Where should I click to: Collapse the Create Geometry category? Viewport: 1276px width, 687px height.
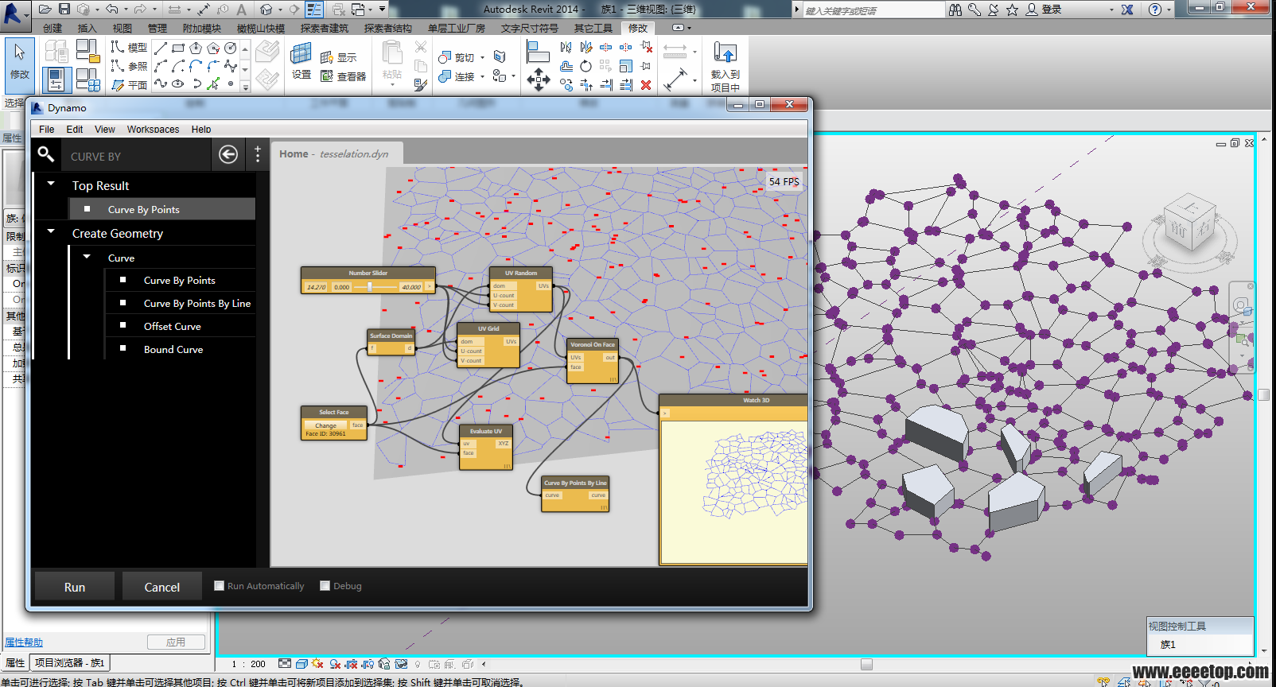click(52, 231)
